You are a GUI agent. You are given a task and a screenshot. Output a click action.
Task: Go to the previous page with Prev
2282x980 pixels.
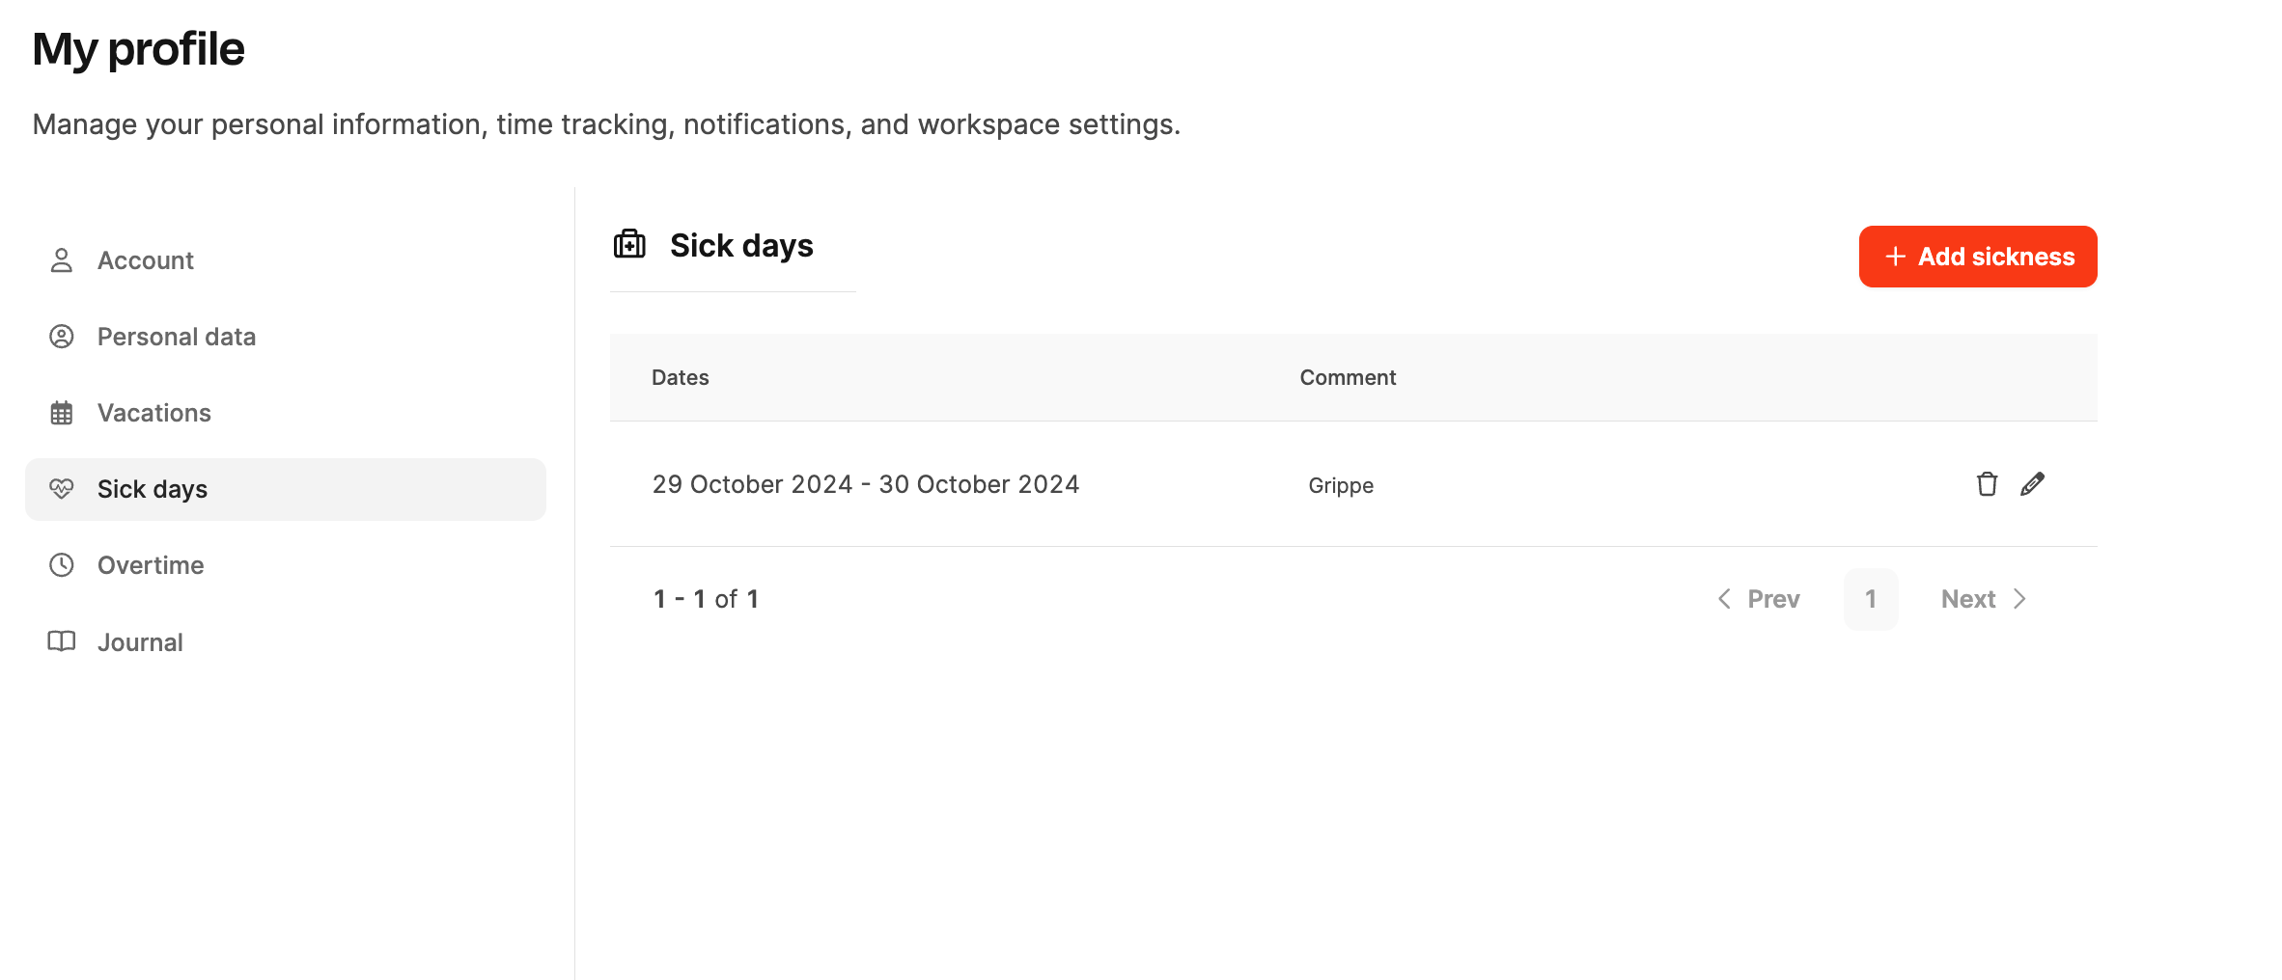pyautogui.click(x=1760, y=599)
